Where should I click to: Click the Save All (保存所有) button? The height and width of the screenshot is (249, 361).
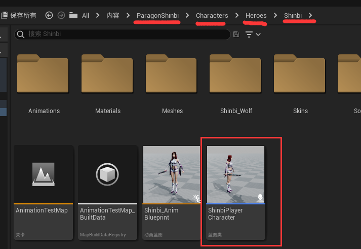pyautogui.click(x=19, y=15)
